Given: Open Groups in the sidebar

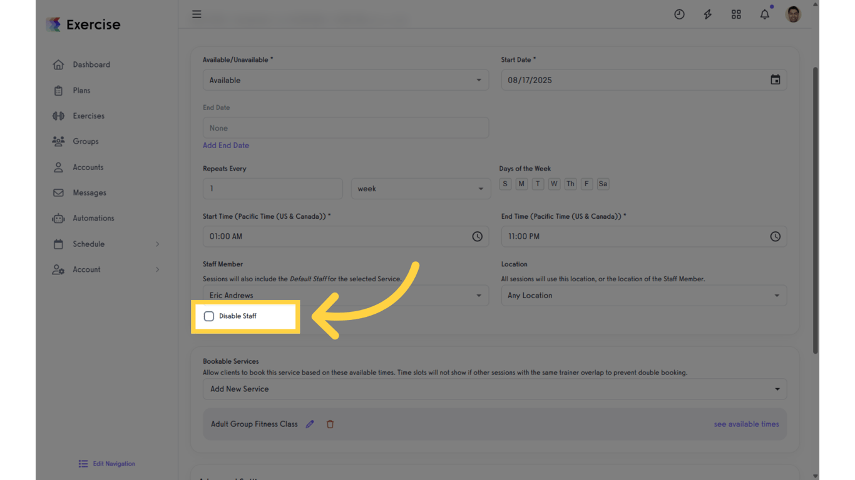Looking at the screenshot, I should [x=86, y=141].
